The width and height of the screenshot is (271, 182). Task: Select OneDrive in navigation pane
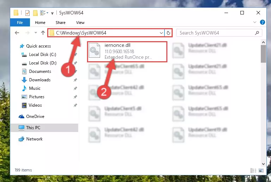click(x=35, y=117)
